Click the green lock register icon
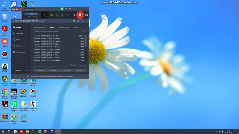Viewport: 239px width, 134px height. [62, 9]
